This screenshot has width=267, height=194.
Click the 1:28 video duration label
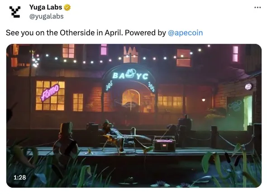[x=20, y=177]
